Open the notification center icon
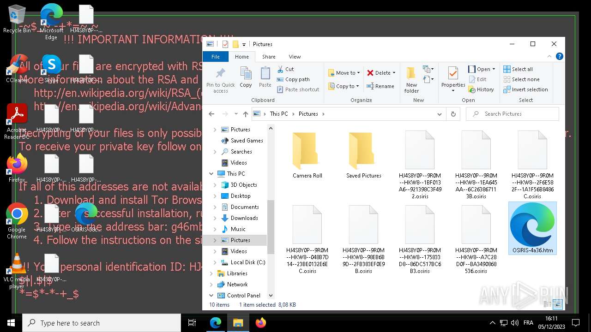The image size is (591, 332). point(575,323)
